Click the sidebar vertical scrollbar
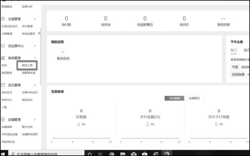The height and width of the screenshot is (156, 250). click(x=41, y=56)
